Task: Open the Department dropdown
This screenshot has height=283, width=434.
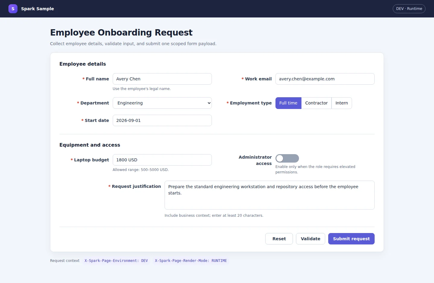Action: (162, 103)
